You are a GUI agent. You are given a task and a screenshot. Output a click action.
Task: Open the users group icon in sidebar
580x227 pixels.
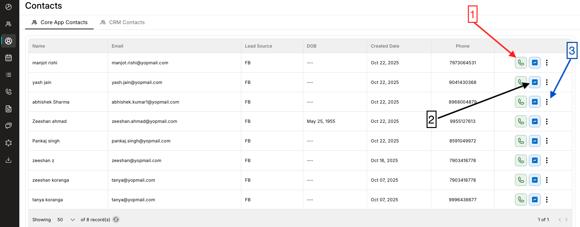click(x=9, y=24)
